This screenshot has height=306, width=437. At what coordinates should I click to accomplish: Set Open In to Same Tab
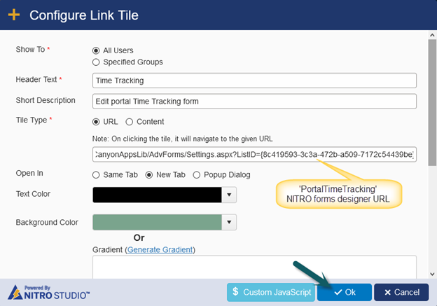[x=96, y=175]
